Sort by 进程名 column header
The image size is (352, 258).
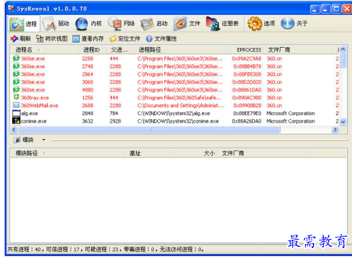tap(45, 50)
